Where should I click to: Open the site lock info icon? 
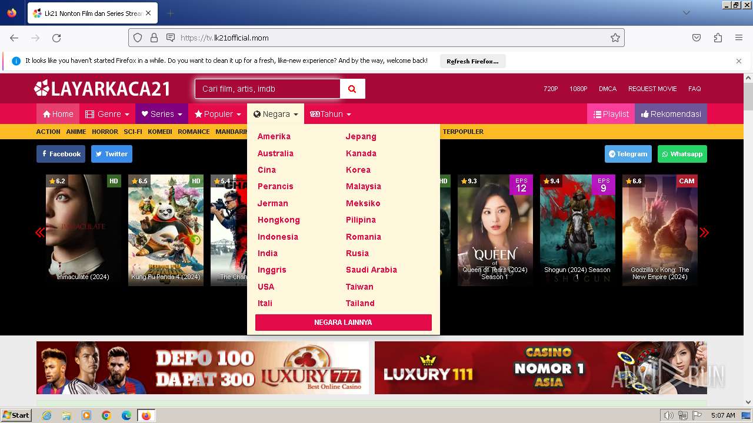coord(154,38)
